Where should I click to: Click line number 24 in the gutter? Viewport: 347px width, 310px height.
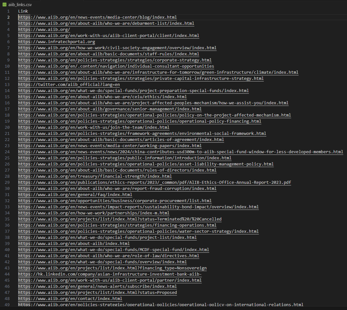[x=7, y=152]
